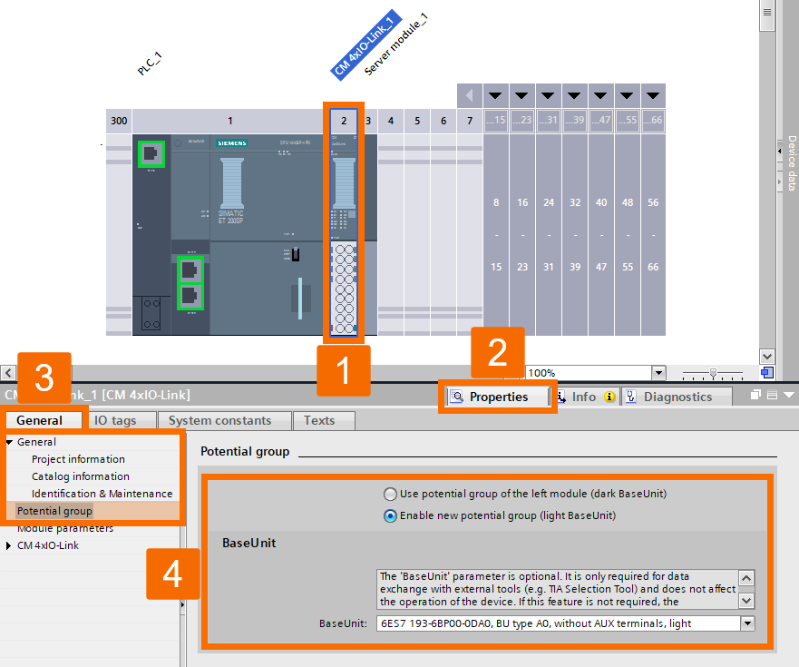
Task: Click the overview navigation icon
Action: 767,373
